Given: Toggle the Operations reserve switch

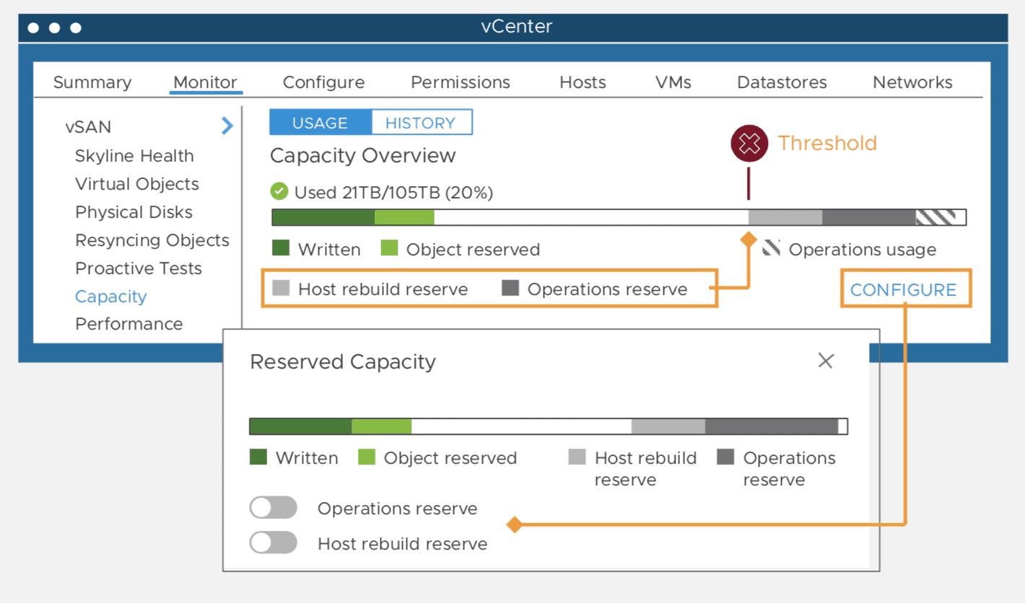Looking at the screenshot, I should pyautogui.click(x=274, y=508).
